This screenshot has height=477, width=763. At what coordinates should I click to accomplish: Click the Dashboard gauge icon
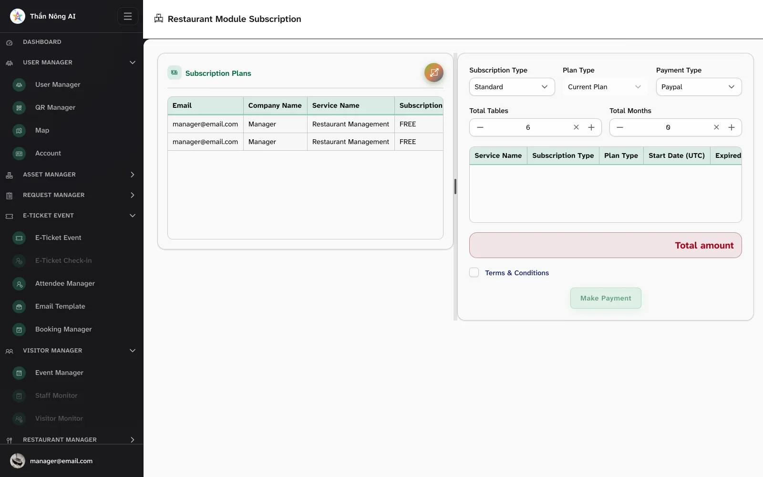click(x=9, y=42)
